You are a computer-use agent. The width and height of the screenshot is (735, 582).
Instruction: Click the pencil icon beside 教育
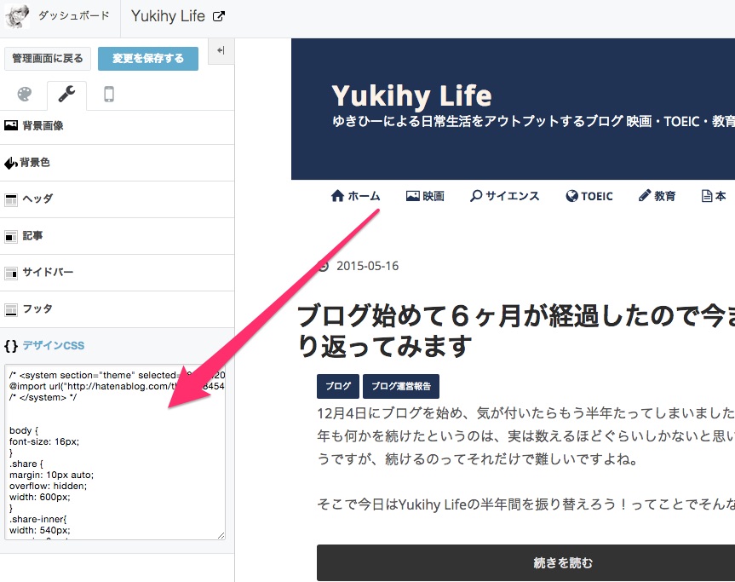[x=645, y=196]
